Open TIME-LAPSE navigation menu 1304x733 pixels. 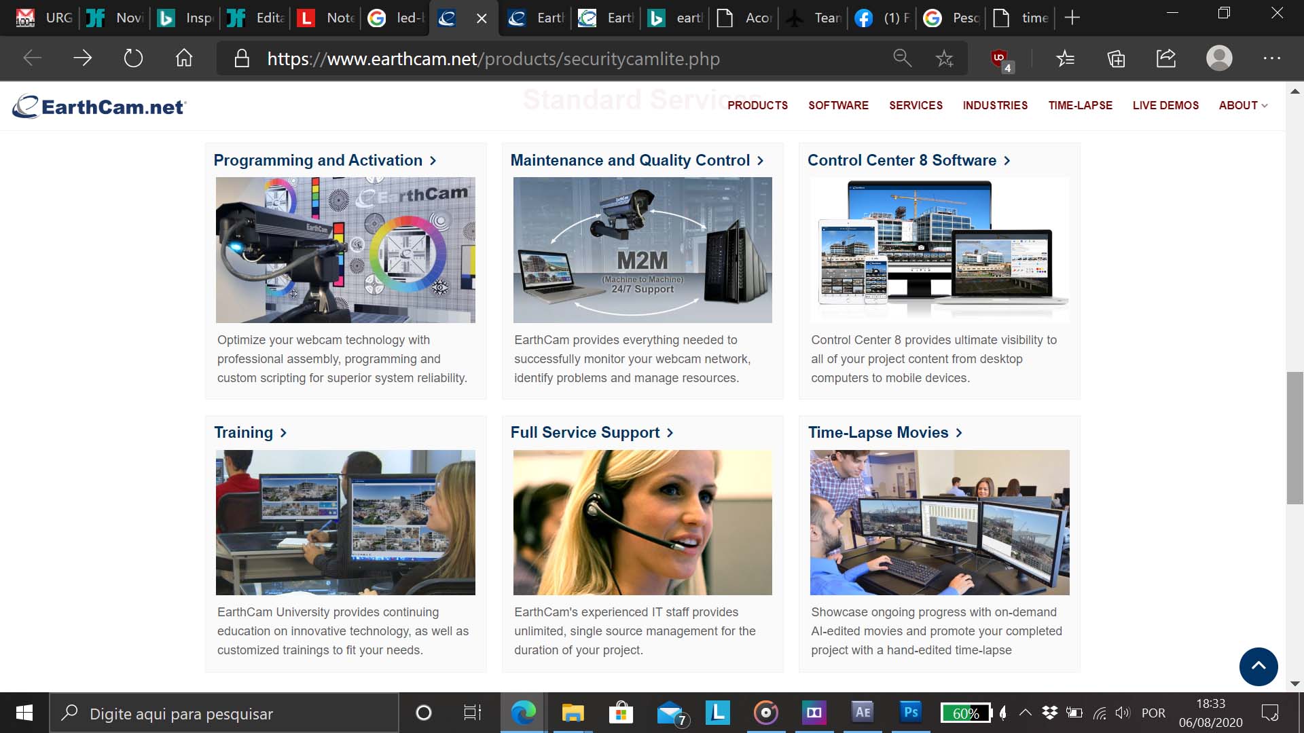click(1080, 105)
